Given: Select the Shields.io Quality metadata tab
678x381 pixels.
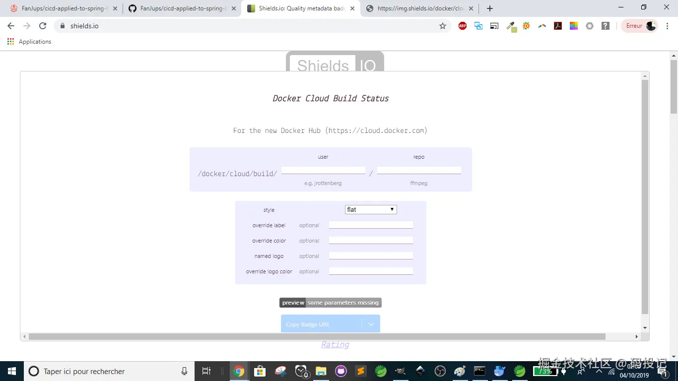Looking at the screenshot, I should 300,8.
